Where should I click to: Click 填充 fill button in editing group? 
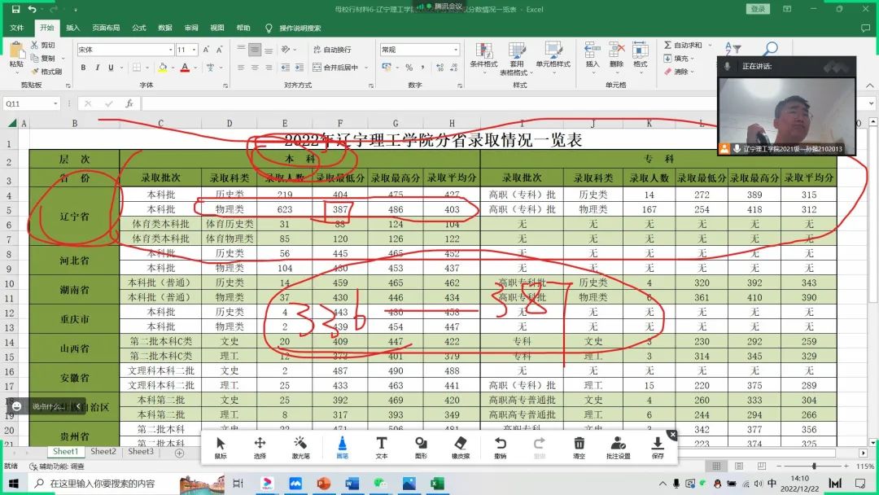(x=680, y=59)
